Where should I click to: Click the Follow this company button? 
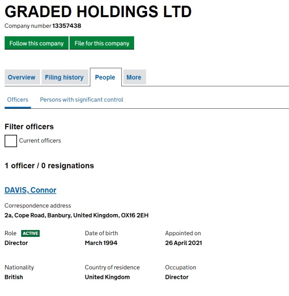pyautogui.click(x=37, y=43)
